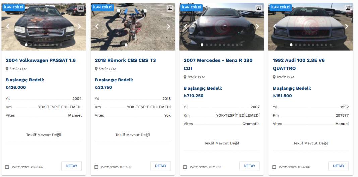This screenshot has height=177, width=358.
Task: Show previous photo of Volkswagen Passat
Action: click(x=8, y=27)
